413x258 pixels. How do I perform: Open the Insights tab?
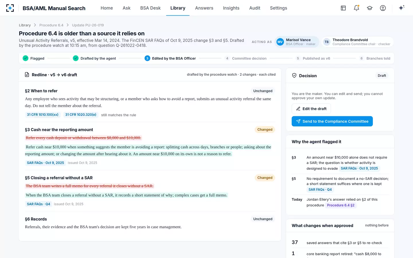click(231, 8)
